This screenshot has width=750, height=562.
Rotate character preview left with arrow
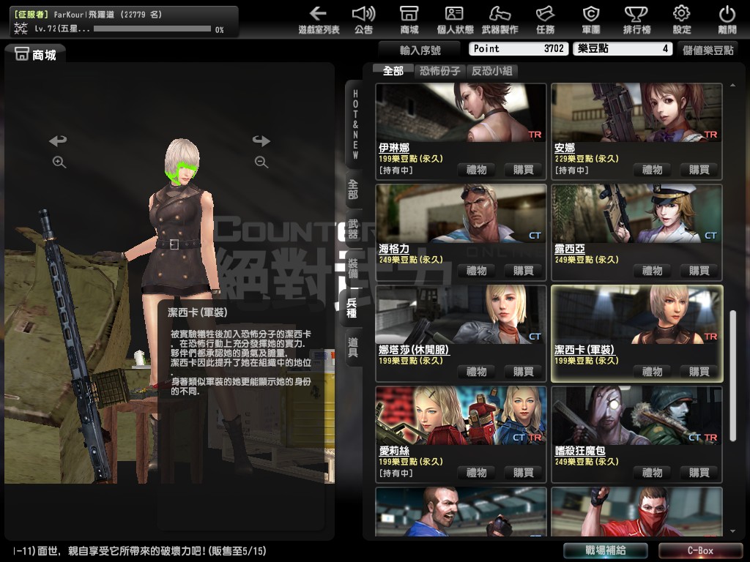click(x=59, y=140)
